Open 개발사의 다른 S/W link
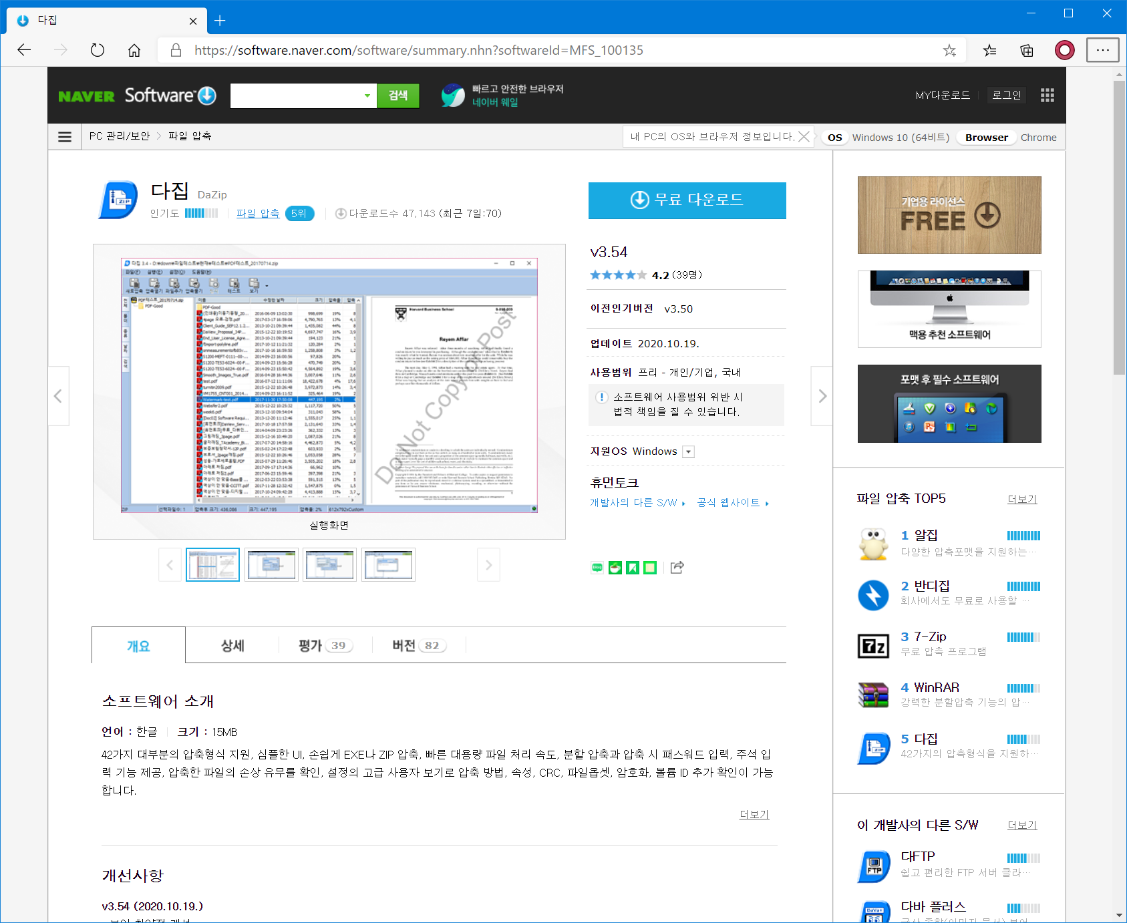Image resolution: width=1127 pixels, height=923 pixels. click(x=637, y=503)
